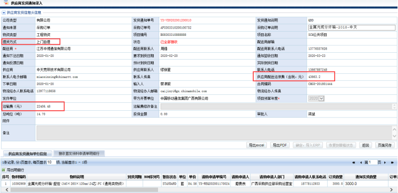The image size is (398, 193).
Task: Click the 到货周期 column header
Action: pos(135,177)
